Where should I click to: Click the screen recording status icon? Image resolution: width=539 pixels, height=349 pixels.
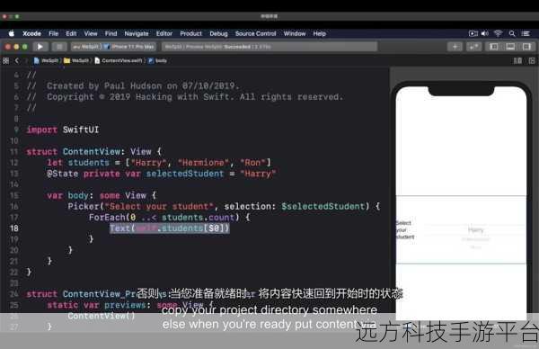coord(473,33)
